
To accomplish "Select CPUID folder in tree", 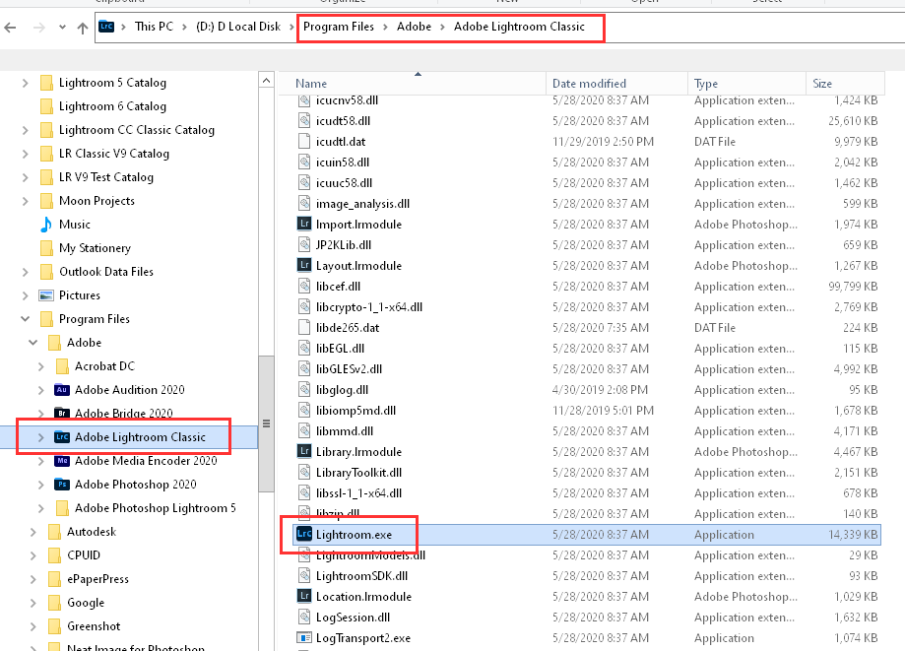I will tap(83, 555).
